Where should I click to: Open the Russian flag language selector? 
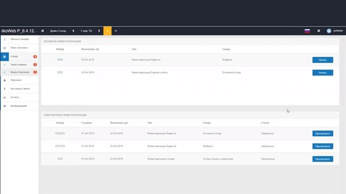click(x=307, y=31)
